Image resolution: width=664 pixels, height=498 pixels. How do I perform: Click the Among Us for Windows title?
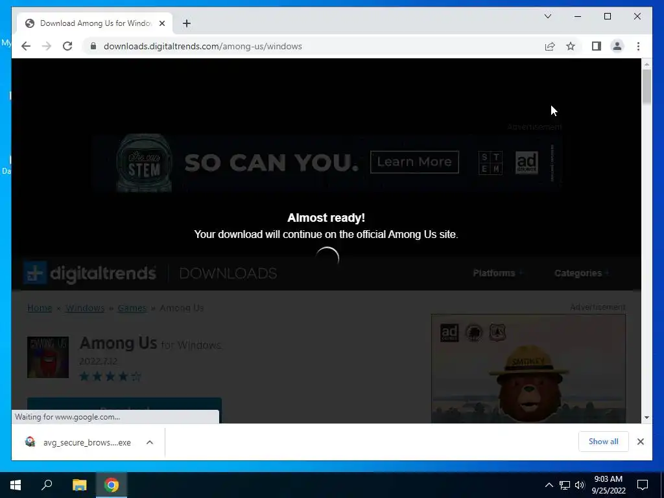click(x=150, y=344)
